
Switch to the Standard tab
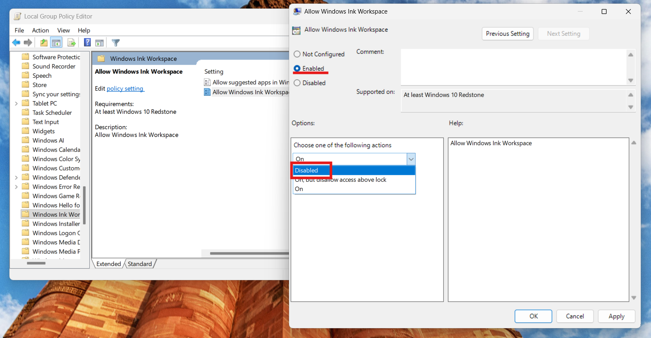click(x=140, y=264)
